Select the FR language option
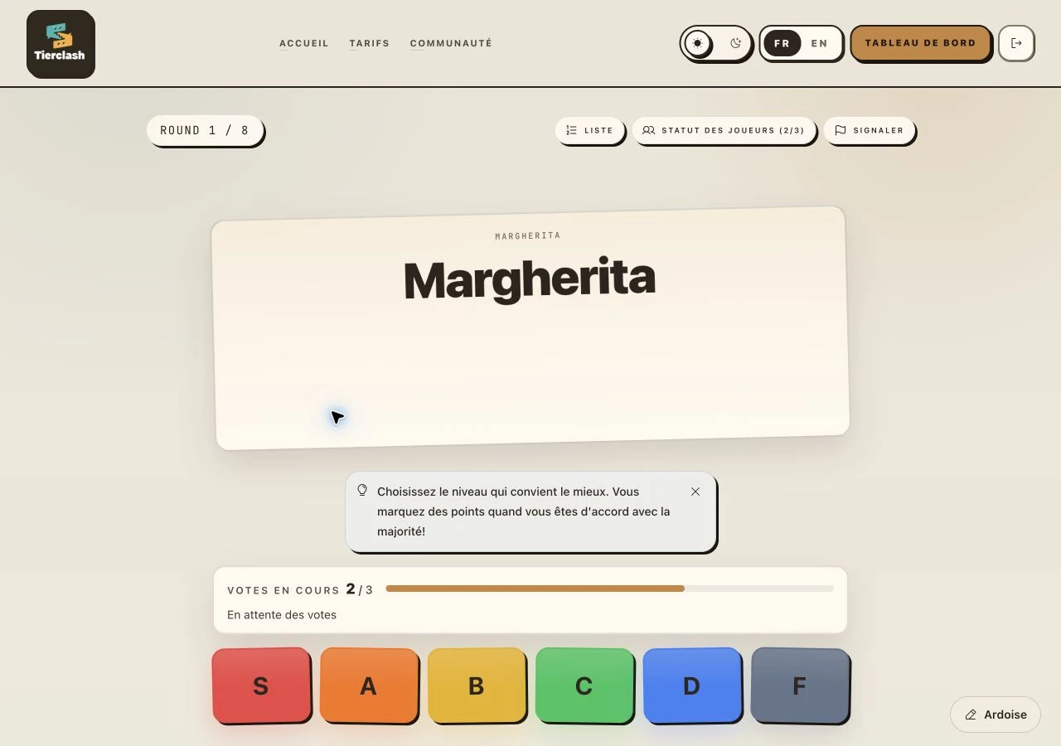This screenshot has height=746, width=1061. tap(782, 43)
